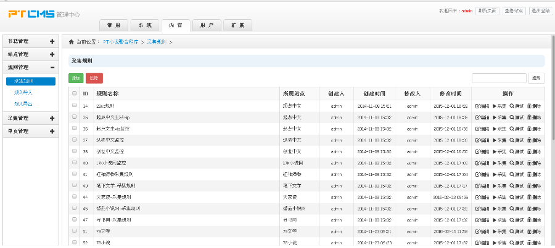Viewport: 555px width, 248px height.
Task: Click 刷新页面 button in header
Action: 487,11
